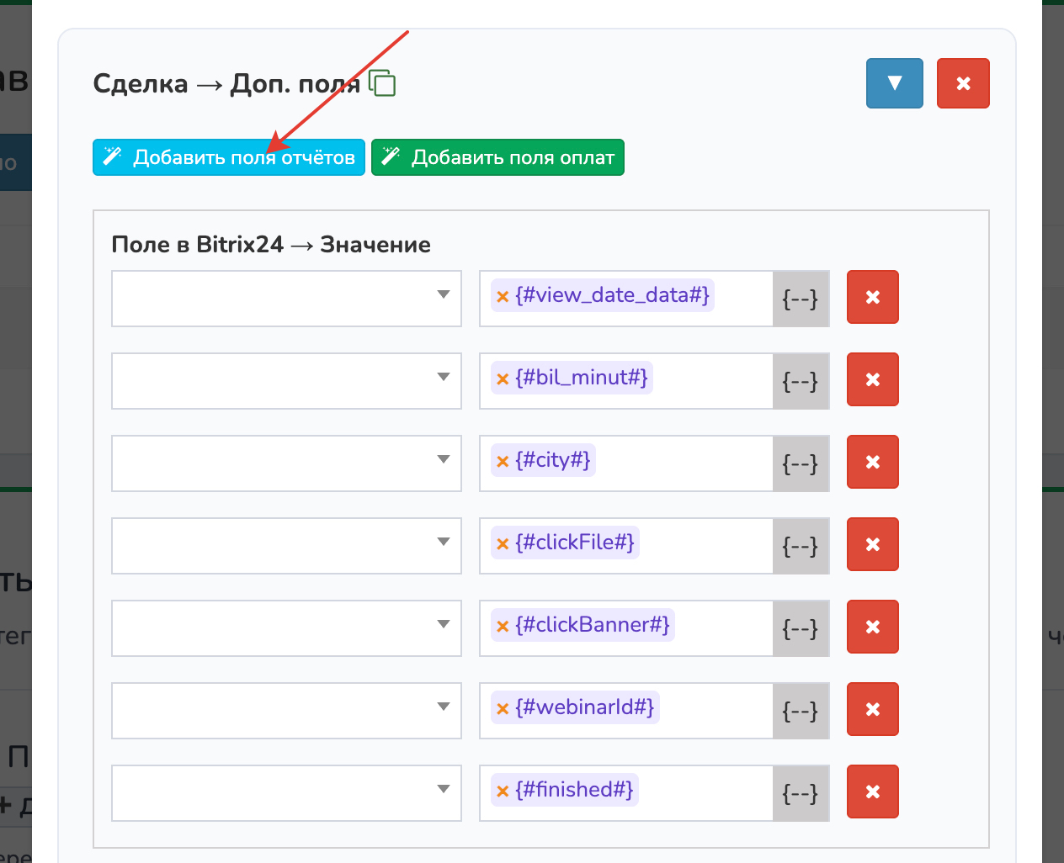The image size is (1064, 863).
Task: Click the copy icon next to Доп. поля
Action: click(382, 83)
